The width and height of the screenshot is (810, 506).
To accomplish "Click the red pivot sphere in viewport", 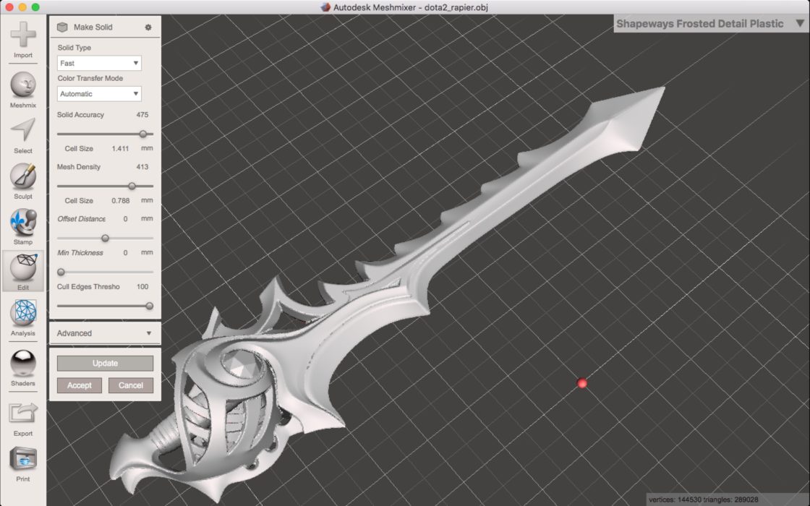I will [582, 383].
